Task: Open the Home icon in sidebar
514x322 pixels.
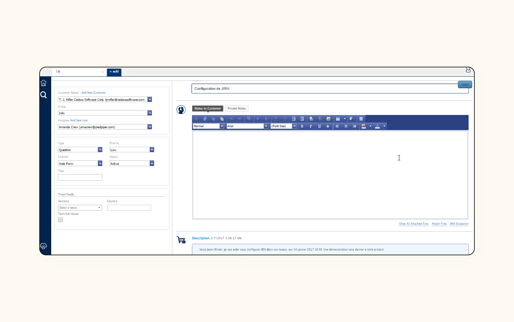Action: click(x=43, y=83)
